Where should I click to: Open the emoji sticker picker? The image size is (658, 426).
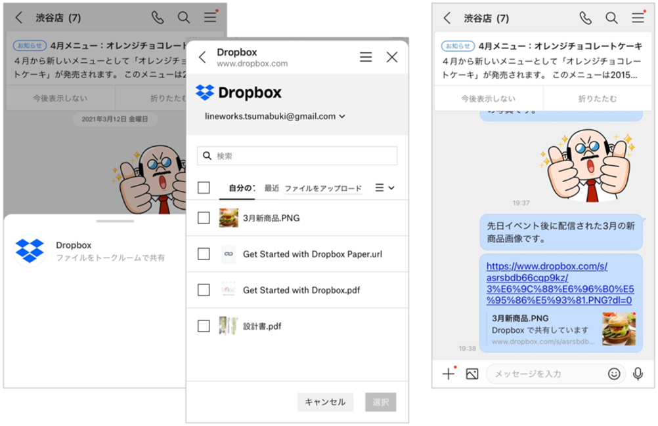(614, 374)
